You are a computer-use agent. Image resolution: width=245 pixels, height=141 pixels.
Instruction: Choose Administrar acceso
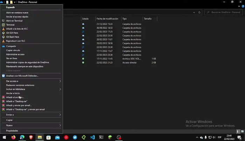[31, 55]
